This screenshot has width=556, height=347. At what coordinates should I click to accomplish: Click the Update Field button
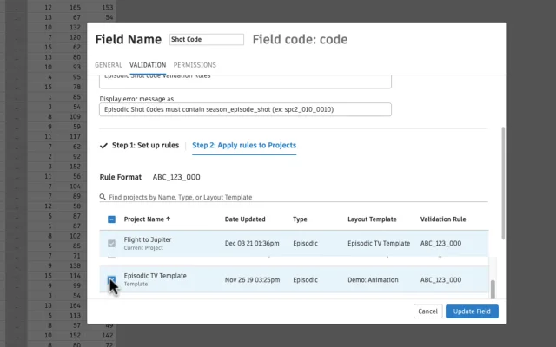[472, 311]
